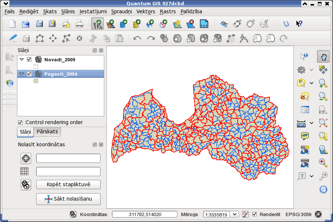Open a project with the Open icon
This screenshot has height=222, width=333.
(x=26, y=24)
